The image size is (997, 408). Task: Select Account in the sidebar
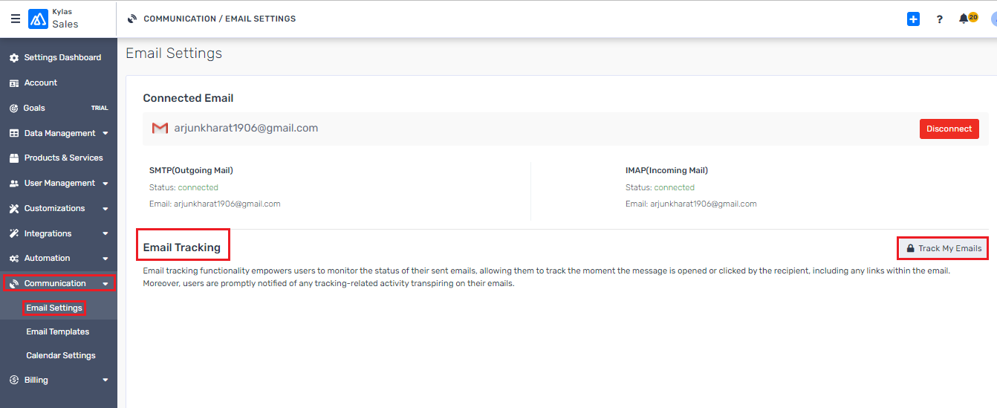[x=40, y=82]
